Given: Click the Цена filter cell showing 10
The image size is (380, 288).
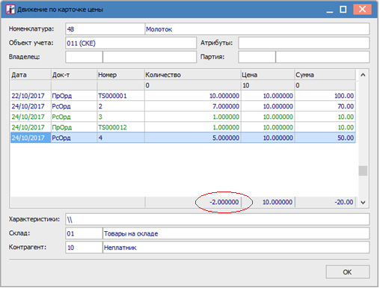Looking at the screenshot, I should tap(268, 85).
